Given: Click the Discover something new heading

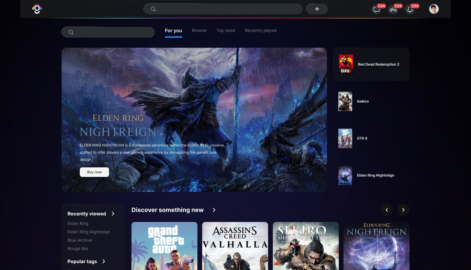Looking at the screenshot, I should click(167, 210).
